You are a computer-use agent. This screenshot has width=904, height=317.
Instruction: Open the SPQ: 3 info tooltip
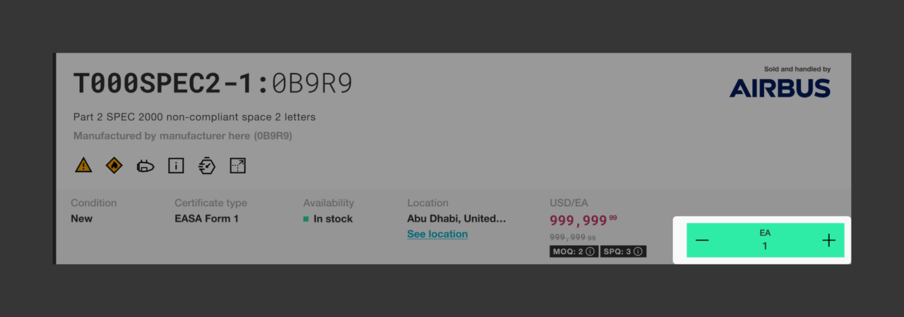638,251
